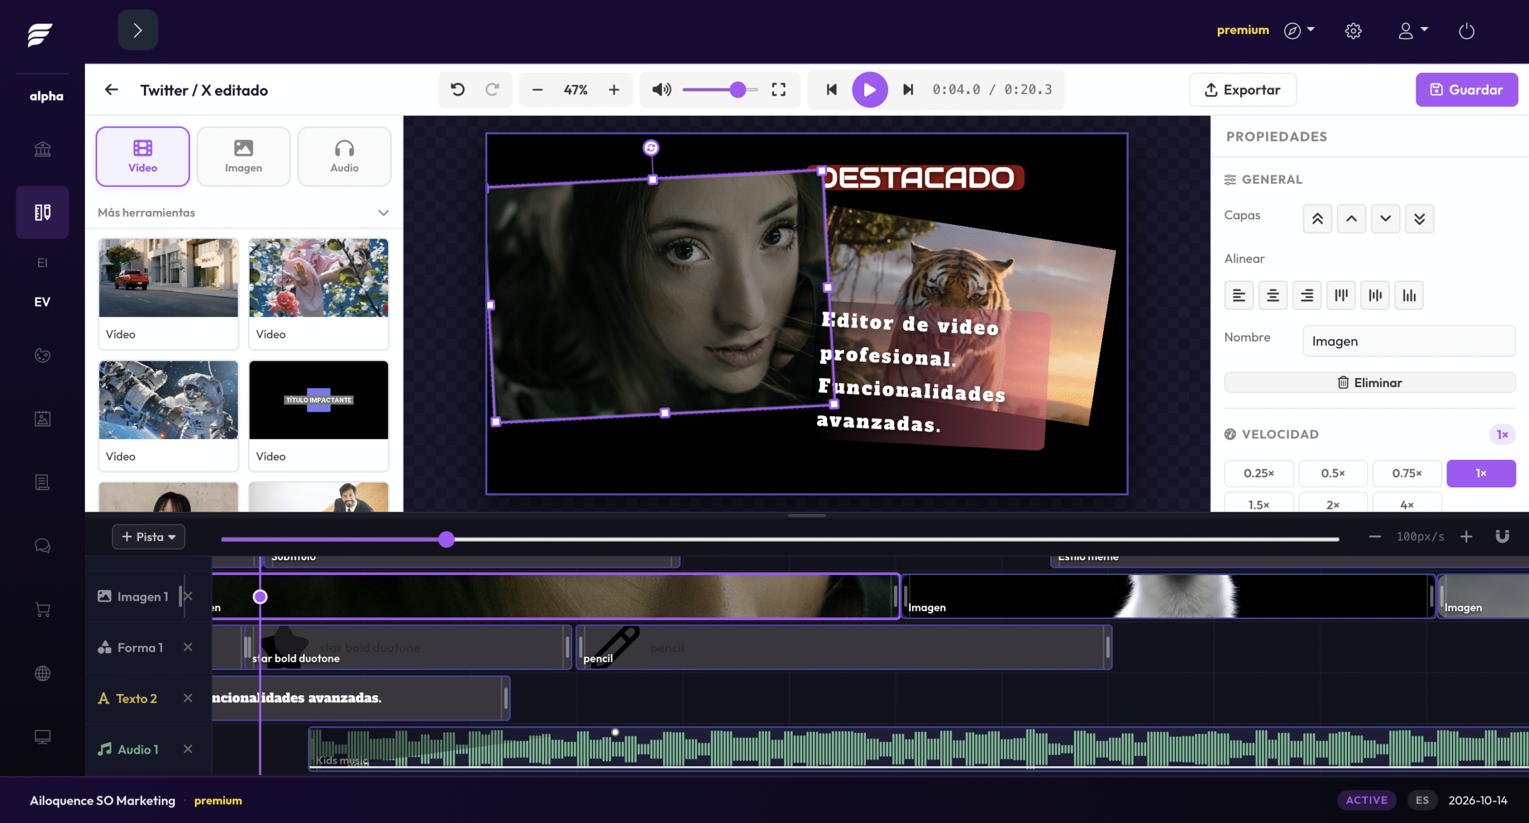The height and width of the screenshot is (823, 1529).
Task: Mute the volume speaker icon
Action: coord(661,90)
